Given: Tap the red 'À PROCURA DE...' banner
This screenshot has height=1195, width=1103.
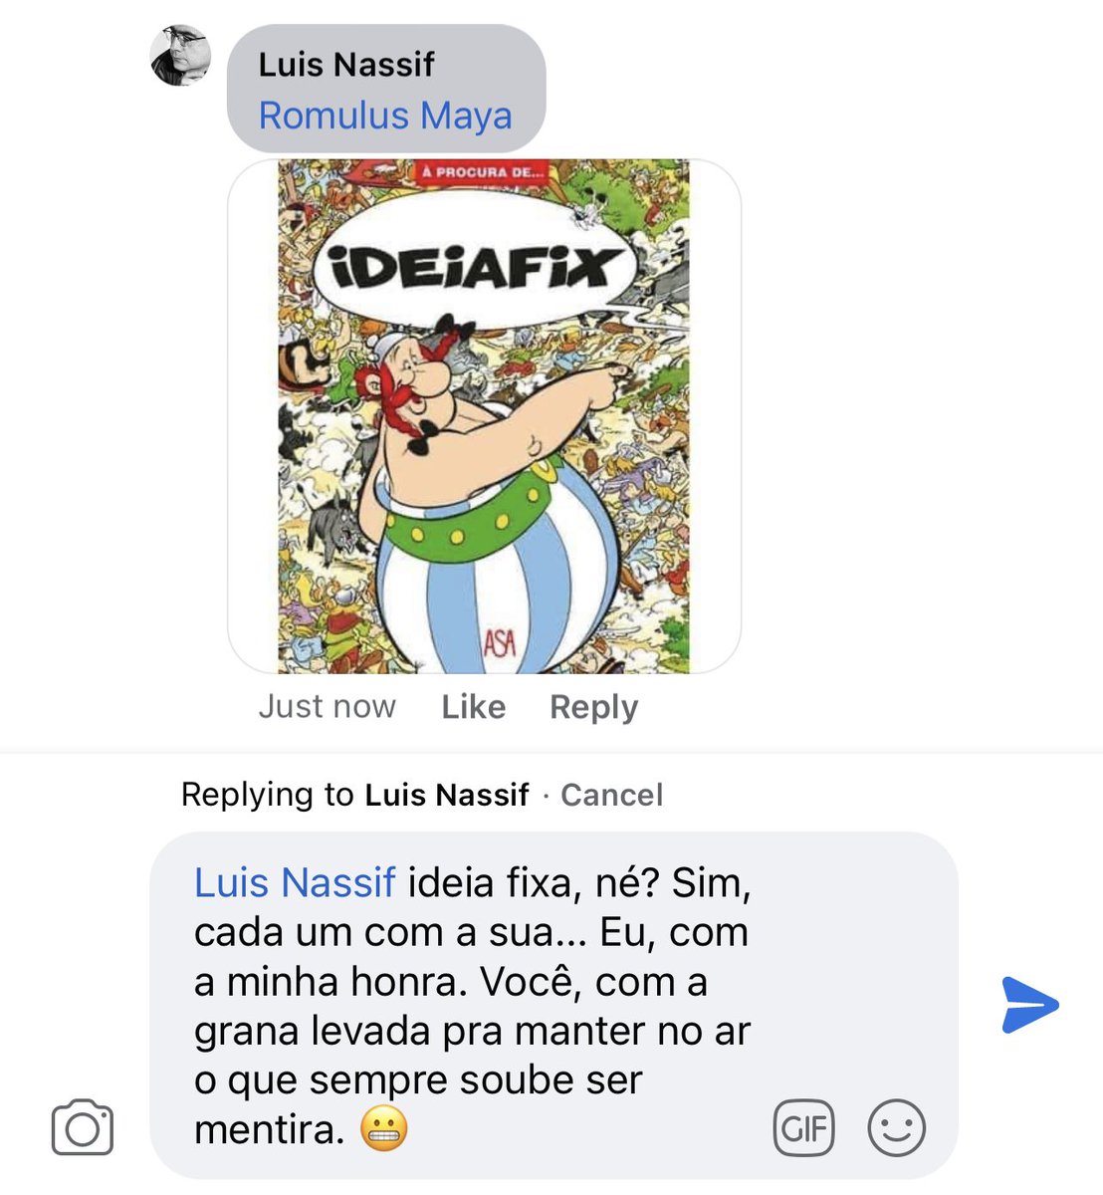Looking at the screenshot, I should pos(486,172).
